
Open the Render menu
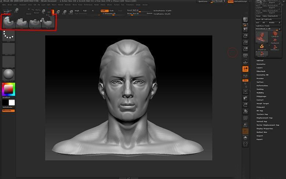(96, 5)
